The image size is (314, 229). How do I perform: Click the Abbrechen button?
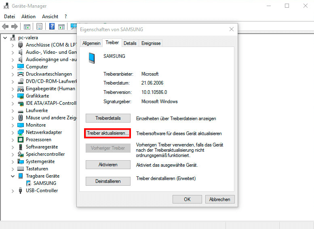220,199
